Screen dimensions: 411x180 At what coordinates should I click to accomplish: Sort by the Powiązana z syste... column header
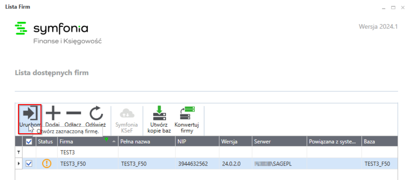tap(334, 141)
